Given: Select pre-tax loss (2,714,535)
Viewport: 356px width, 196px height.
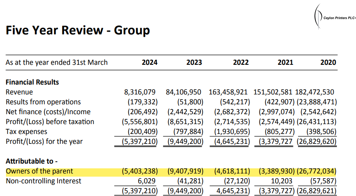Looking at the screenshot, I should coord(232,122).
